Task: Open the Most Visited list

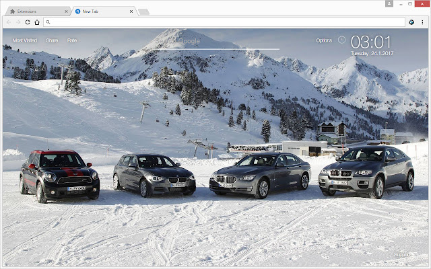Action: tap(25, 40)
